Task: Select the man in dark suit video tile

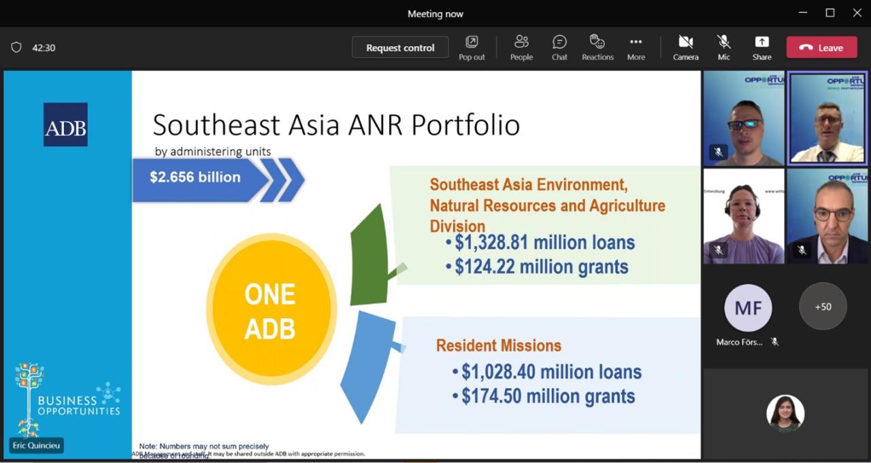Action: (827, 216)
